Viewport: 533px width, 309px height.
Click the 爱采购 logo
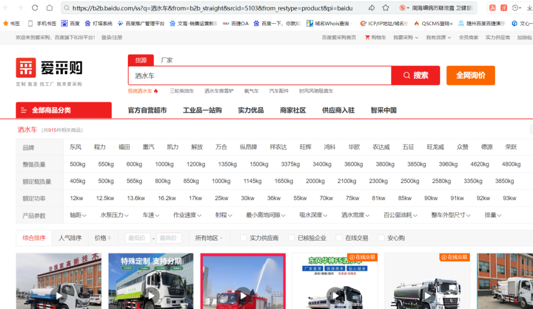[49, 67]
